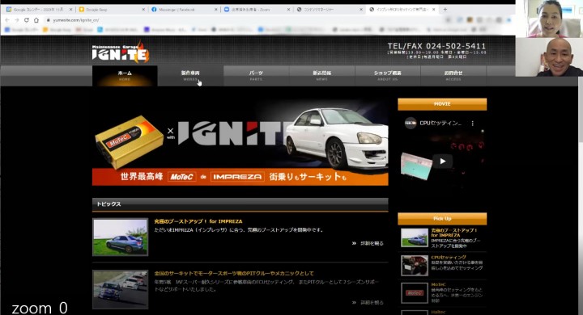Close the Zoom browser tab

tap(288, 10)
